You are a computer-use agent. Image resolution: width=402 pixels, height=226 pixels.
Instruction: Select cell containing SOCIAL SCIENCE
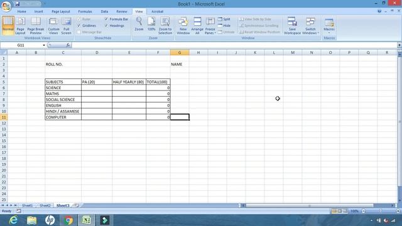click(x=63, y=99)
